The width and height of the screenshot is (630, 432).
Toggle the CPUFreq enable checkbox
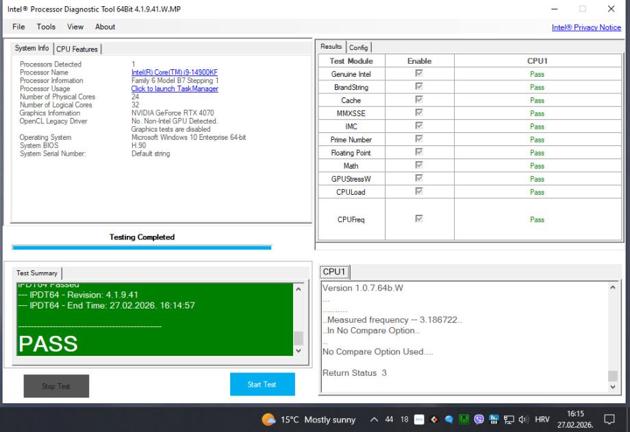click(419, 219)
